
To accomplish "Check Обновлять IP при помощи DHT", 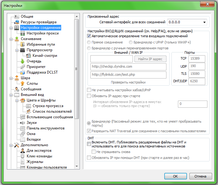I will [89, 158].
